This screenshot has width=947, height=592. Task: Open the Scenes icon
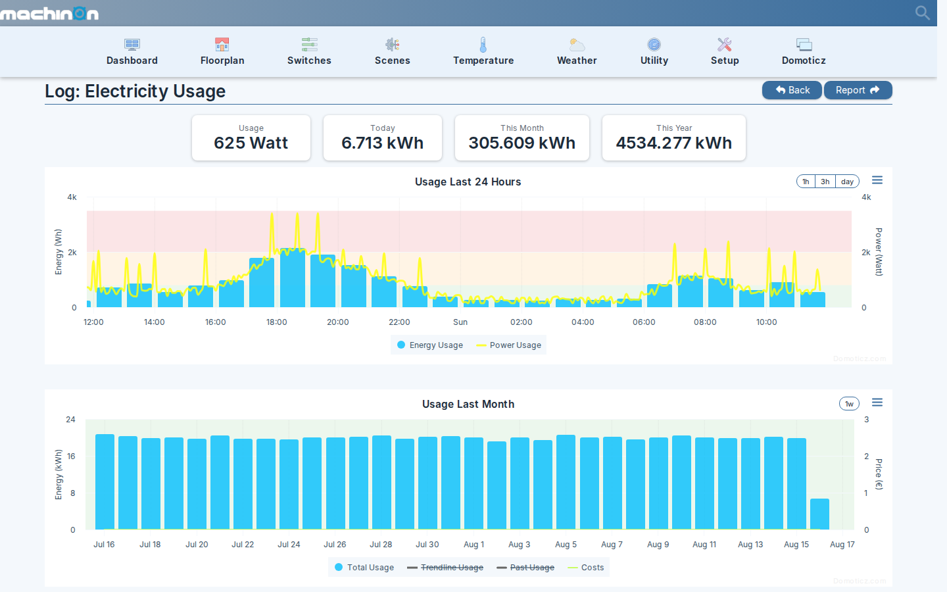[393, 45]
